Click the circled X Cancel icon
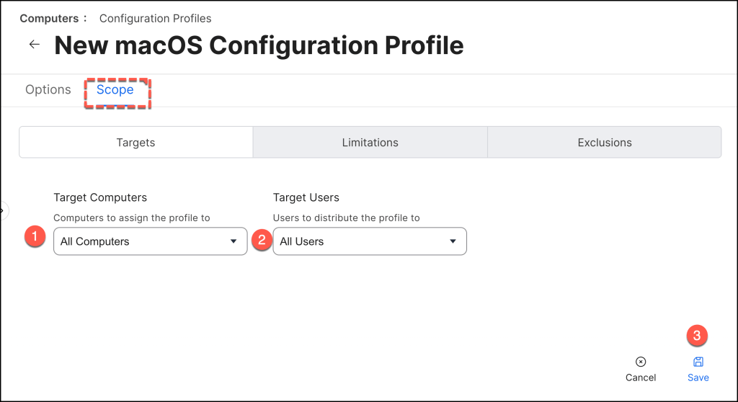The width and height of the screenshot is (738, 402). coord(640,362)
